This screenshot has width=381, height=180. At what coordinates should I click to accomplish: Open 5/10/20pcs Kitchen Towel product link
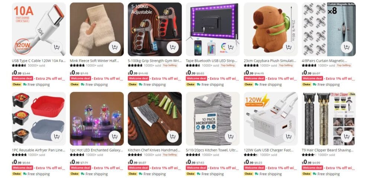[x=211, y=150]
